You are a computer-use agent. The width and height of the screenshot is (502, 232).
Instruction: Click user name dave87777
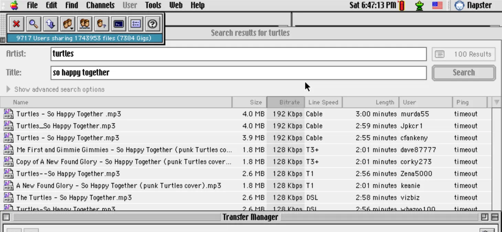pyautogui.click(x=418, y=150)
